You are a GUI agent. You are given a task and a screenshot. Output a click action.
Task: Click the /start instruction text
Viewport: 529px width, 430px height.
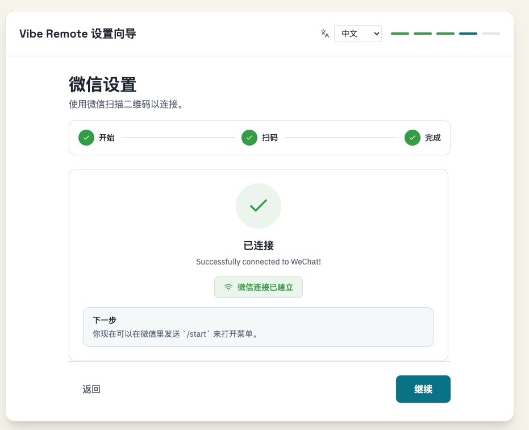pyautogui.click(x=176, y=334)
